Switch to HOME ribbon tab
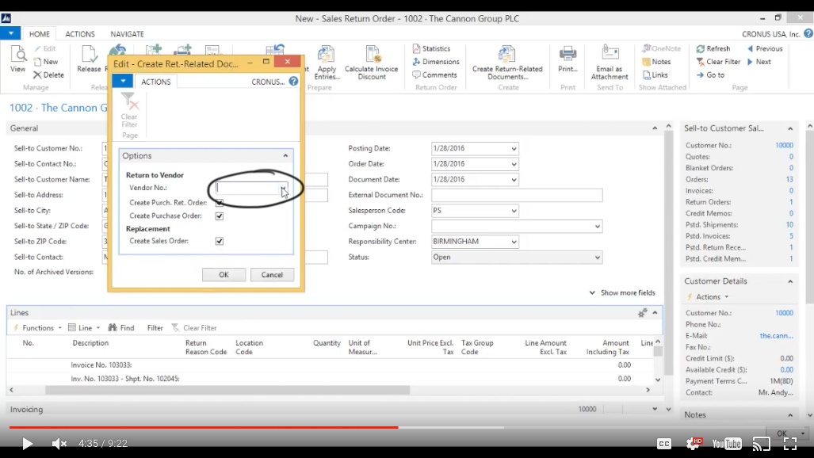The image size is (814, 458). 40,34
